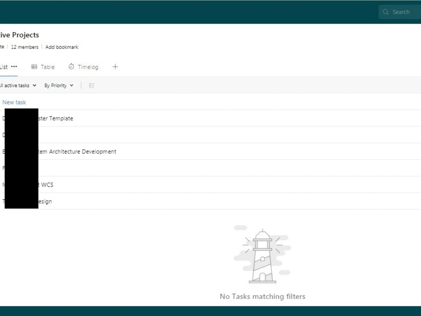This screenshot has width=421, height=316.
Task: Click the search magnifier icon
Action: 386,12
